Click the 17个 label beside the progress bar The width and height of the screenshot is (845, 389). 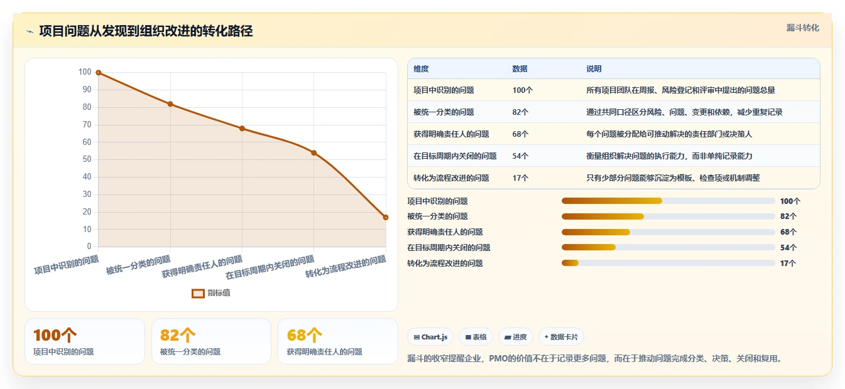coord(788,264)
